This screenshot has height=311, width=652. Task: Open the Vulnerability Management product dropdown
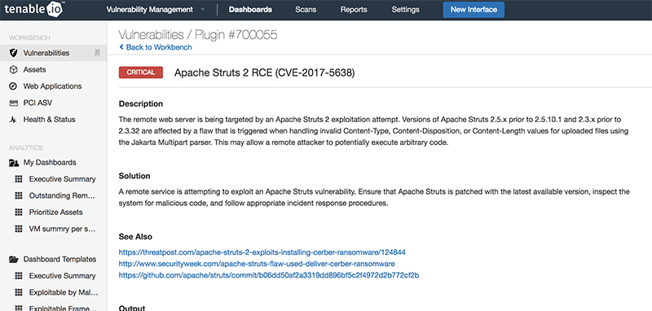[x=156, y=10]
